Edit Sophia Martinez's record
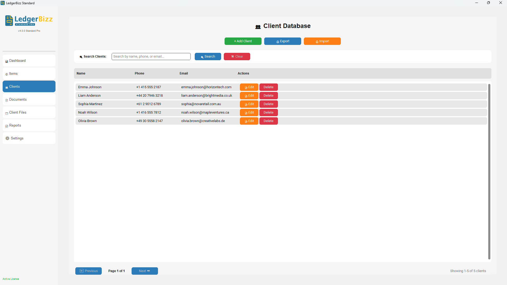This screenshot has width=507, height=285. coord(249,104)
